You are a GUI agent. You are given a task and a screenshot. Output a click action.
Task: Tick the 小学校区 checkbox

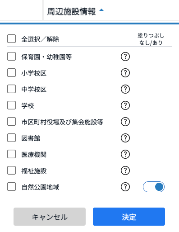click(11, 73)
